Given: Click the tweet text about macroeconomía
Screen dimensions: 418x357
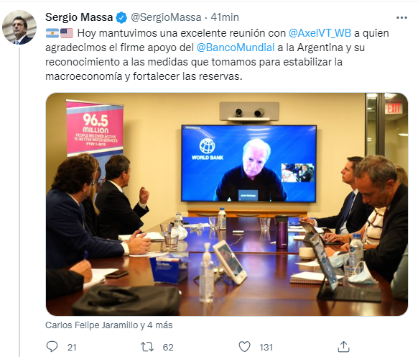Looking at the screenshot, I should 217,55.
